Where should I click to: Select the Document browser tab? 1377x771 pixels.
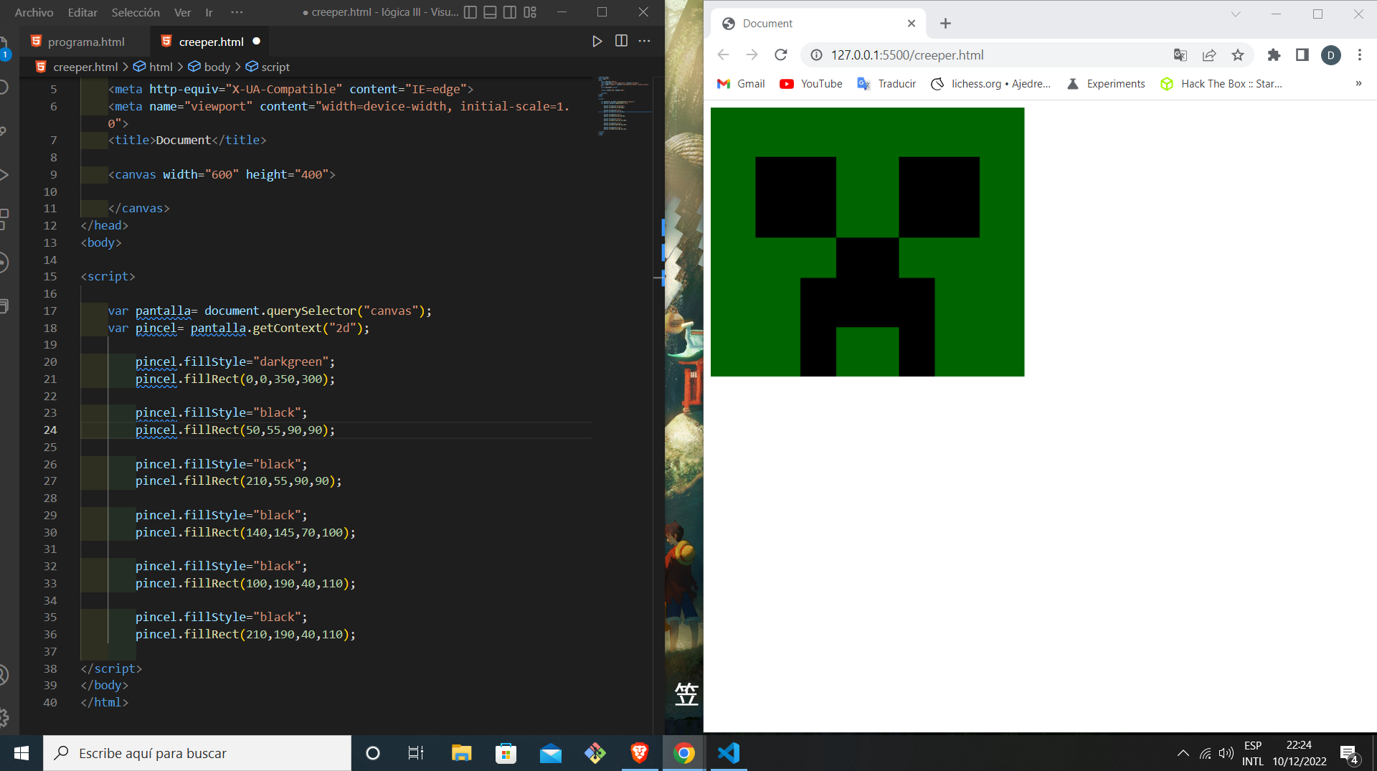click(x=818, y=24)
